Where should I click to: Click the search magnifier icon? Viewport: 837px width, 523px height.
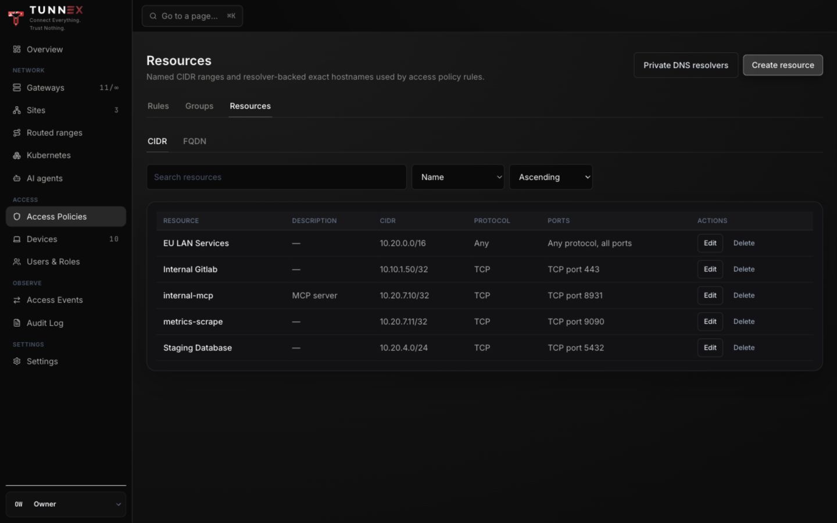click(x=153, y=16)
